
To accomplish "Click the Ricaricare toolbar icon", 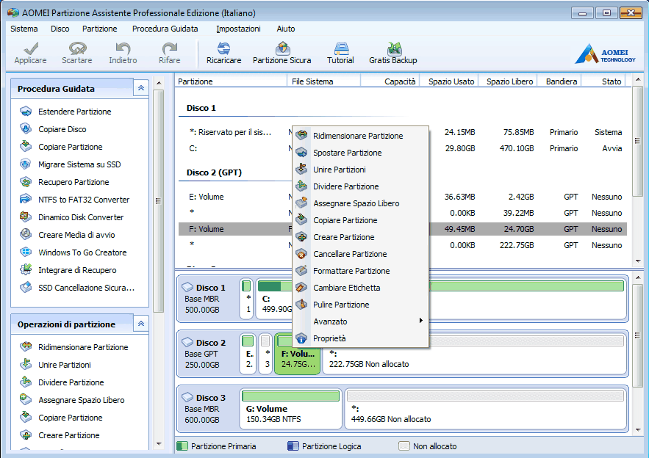I will point(223,53).
